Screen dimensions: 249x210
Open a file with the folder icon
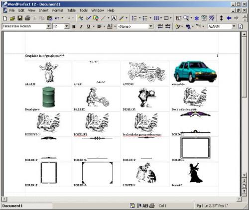coord(12,18)
